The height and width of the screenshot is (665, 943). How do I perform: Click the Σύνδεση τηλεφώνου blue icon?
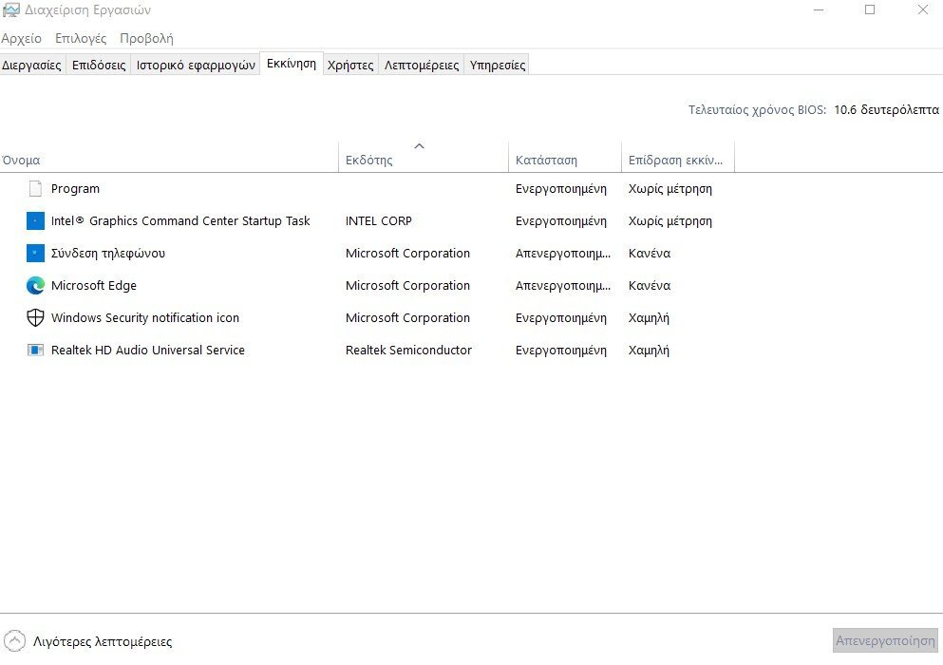click(x=35, y=254)
